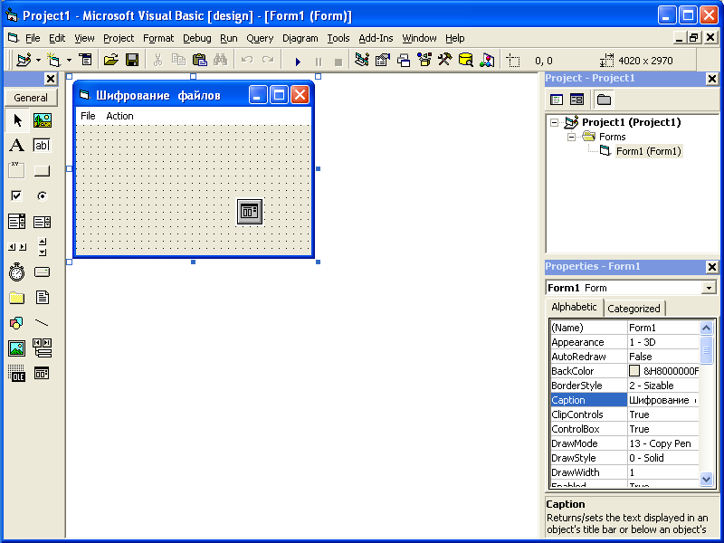Select the CommandButton control tool

[42, 170]
